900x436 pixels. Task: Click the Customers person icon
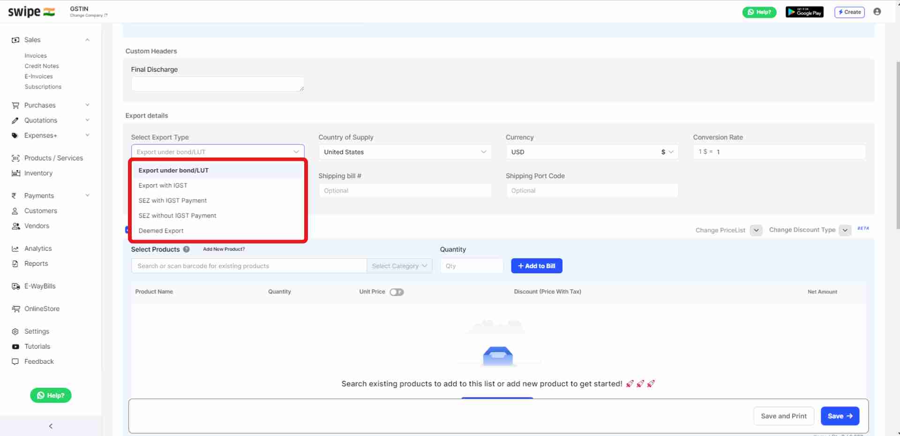click(x=15, y=211)
